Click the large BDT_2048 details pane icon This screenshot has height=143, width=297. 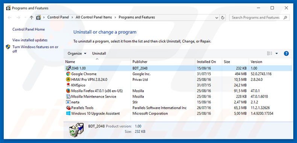click(76, 130)
